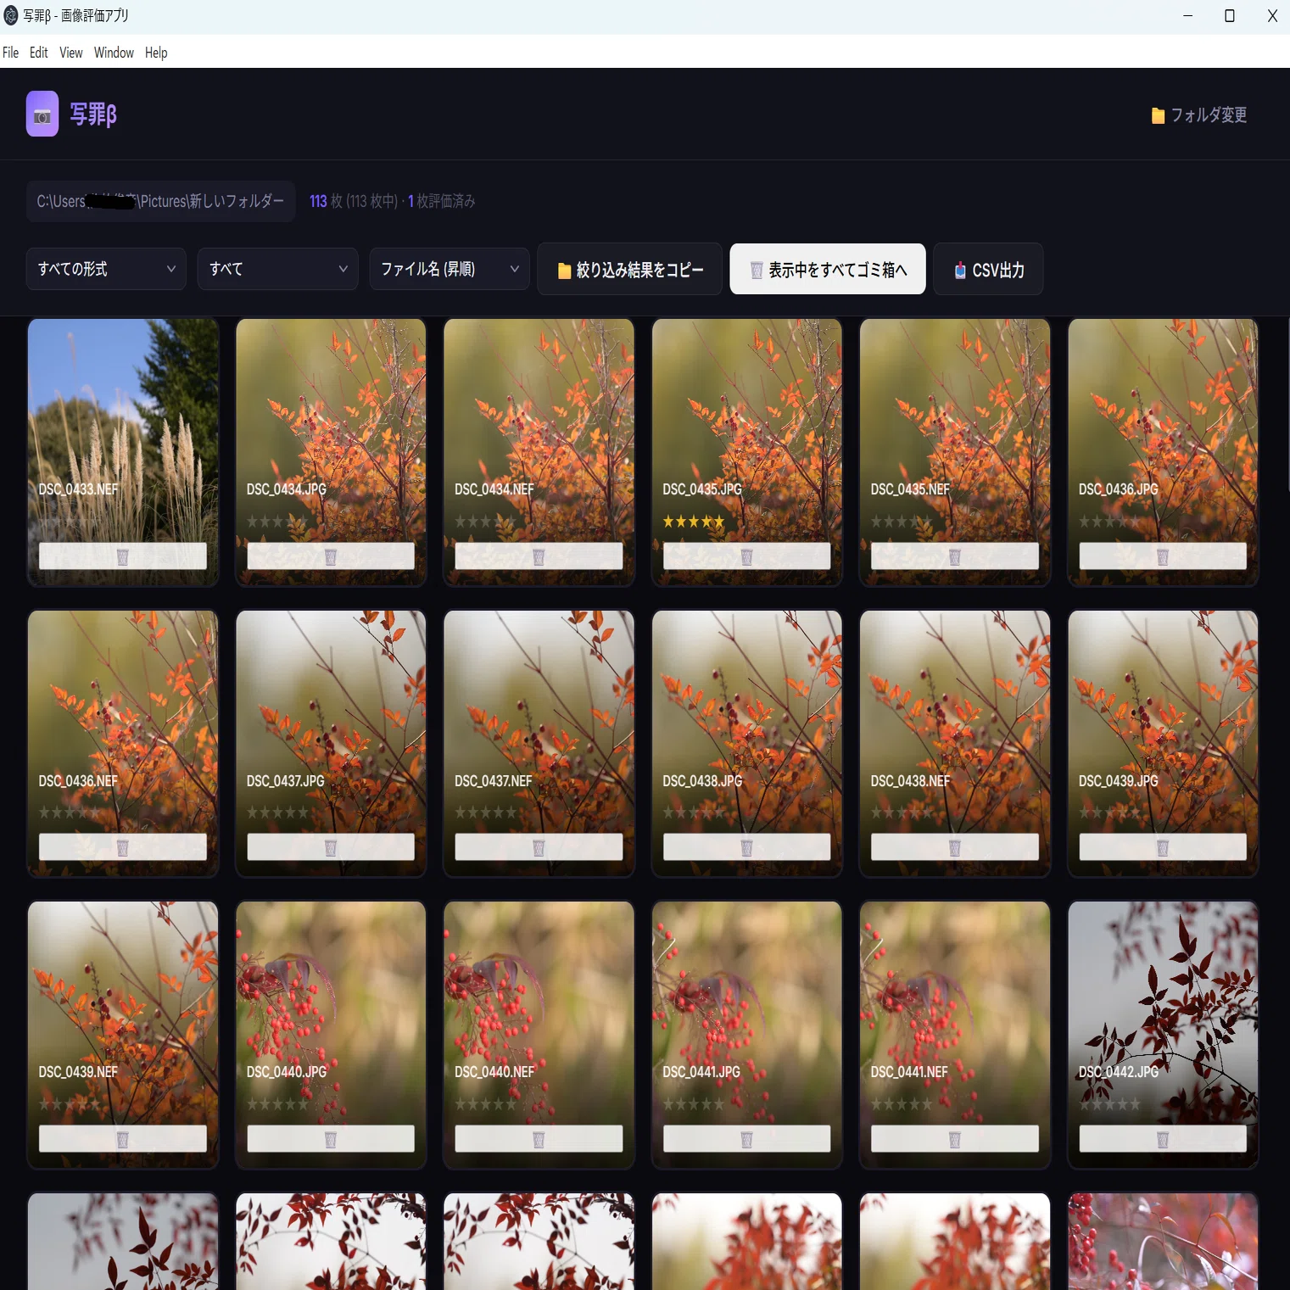Image resolution: width=1290 pixels, height=1290 pixels.
Task: Click フォルダ変更 to change folder
Action: [1198, 115]
